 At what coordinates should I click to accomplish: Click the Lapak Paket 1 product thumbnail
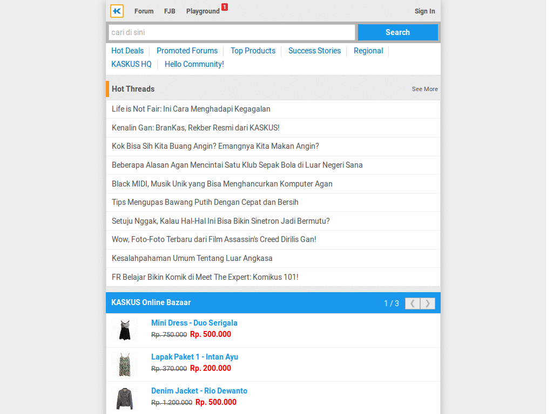[125, 364]
